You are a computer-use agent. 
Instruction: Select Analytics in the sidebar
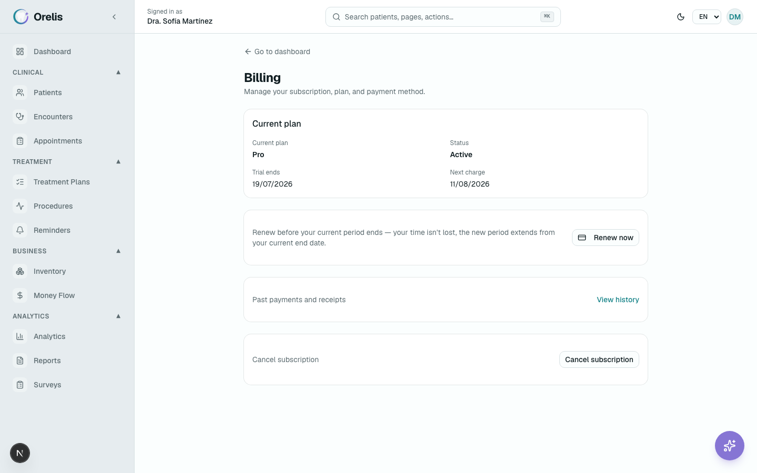click(67, 336)
